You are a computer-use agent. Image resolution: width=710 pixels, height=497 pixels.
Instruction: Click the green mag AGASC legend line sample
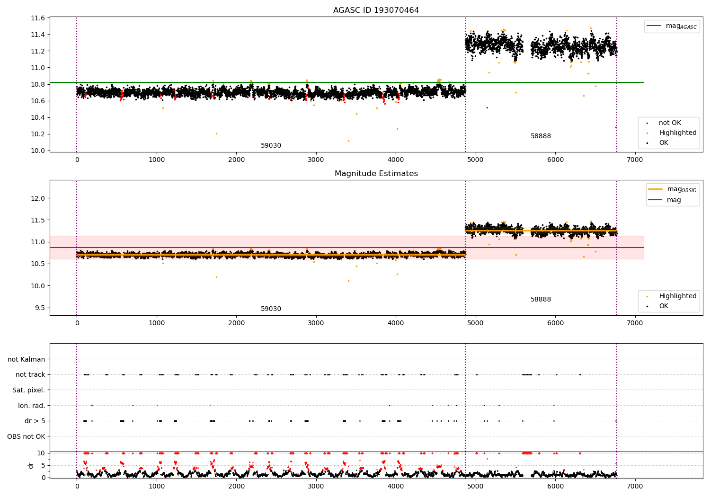tap(654, 26)
